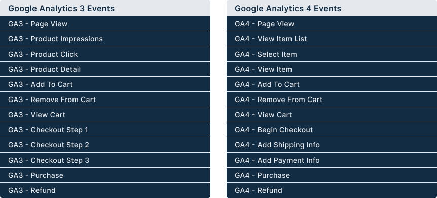Select the GA3 - Page View row
This screenshot has width=437, height=198.
(x=105, y=24)
